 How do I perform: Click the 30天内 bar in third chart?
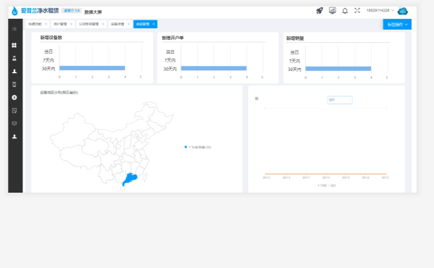click(x=339, y=69)
